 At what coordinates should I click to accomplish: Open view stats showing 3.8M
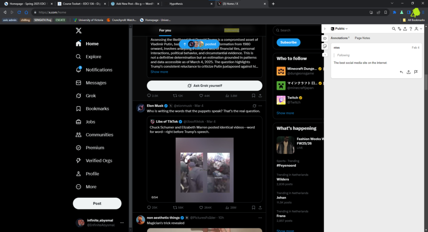coord(231,96)
